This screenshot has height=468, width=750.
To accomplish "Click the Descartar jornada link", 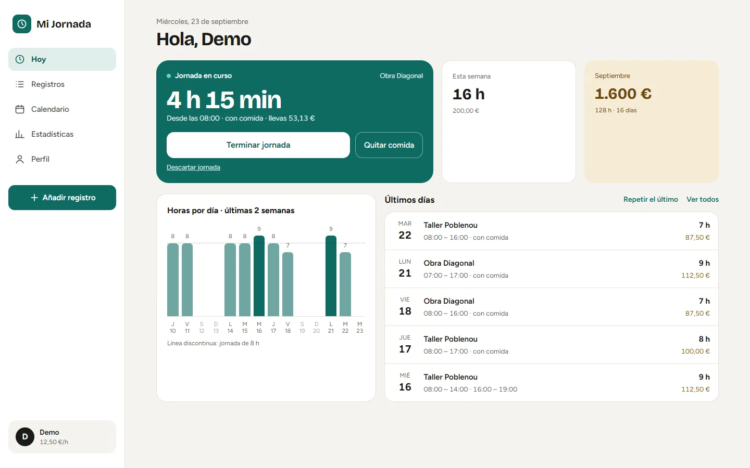I will point(193,167).
